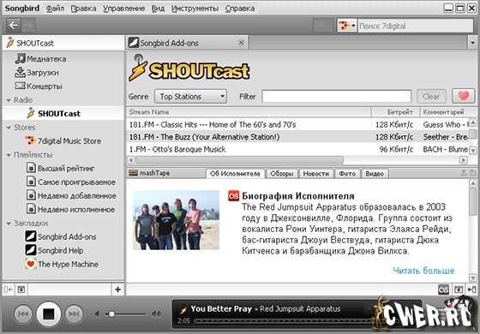Screen dimensions: 480x334
Task: Mute audio with the small speaker icon
Action: pyautogui.click(x=97, y=313)
